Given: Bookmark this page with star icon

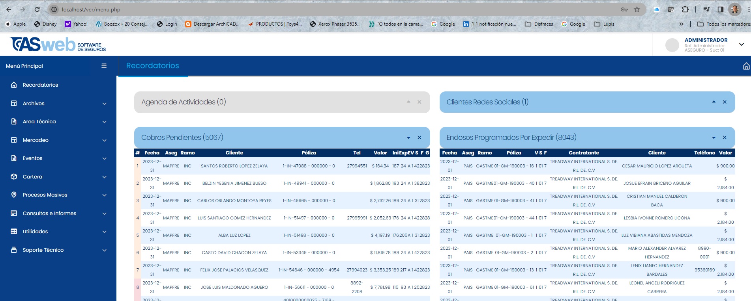Looking at the screenshot, I should click(x=637, y=9).
